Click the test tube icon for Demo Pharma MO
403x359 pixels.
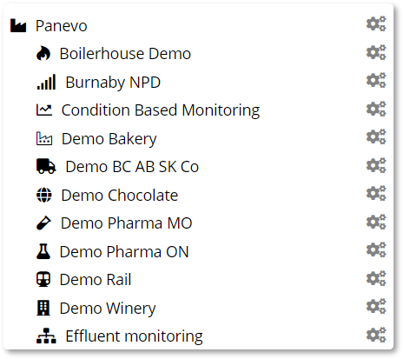tap(43, 223)
